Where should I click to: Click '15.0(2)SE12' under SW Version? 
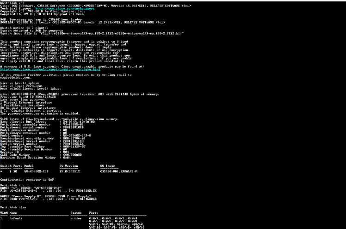(x=69, y=171)
